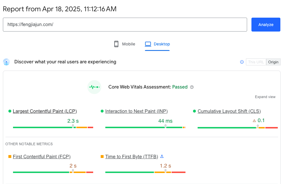Open Cumulative Layout Shift (CLS) link
Viewport: 285px width, 184px height.
point(229,111)
